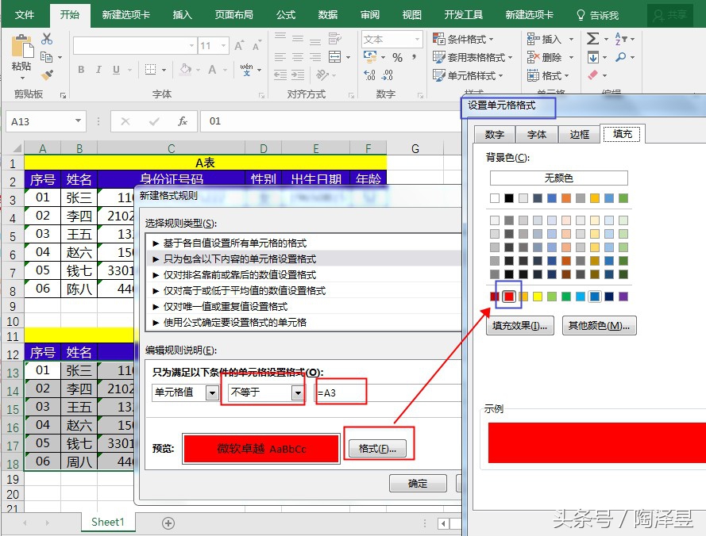Screen dimensions: 706x536
Task: Click the Sheet1 sheet tab
Action: tap(108, 523)
